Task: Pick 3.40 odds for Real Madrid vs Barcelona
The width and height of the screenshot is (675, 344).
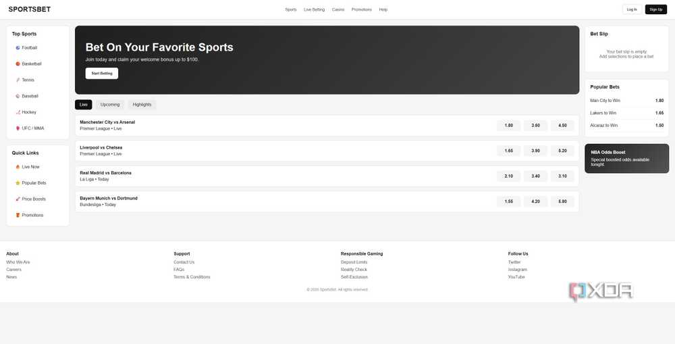Action: click(535, 176)
